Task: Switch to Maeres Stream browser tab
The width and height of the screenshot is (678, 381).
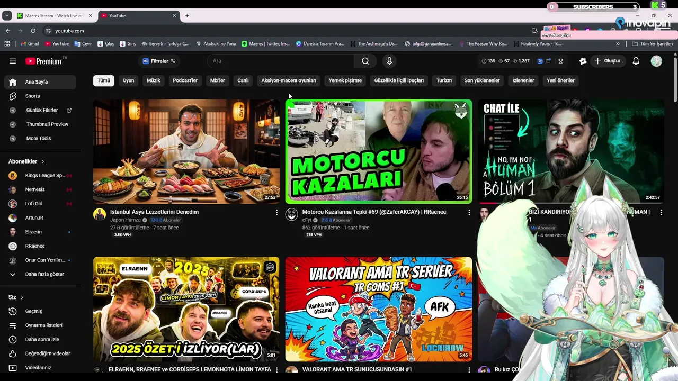Action: click(55, 16)
